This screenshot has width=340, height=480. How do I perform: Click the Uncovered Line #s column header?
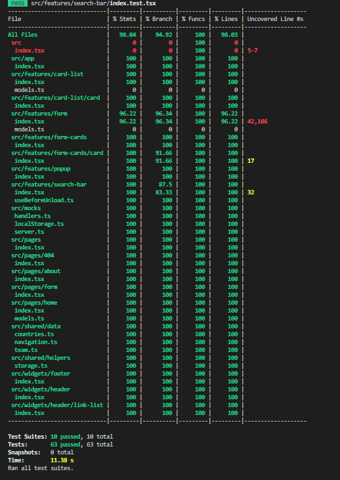click(x=275, y=19)
